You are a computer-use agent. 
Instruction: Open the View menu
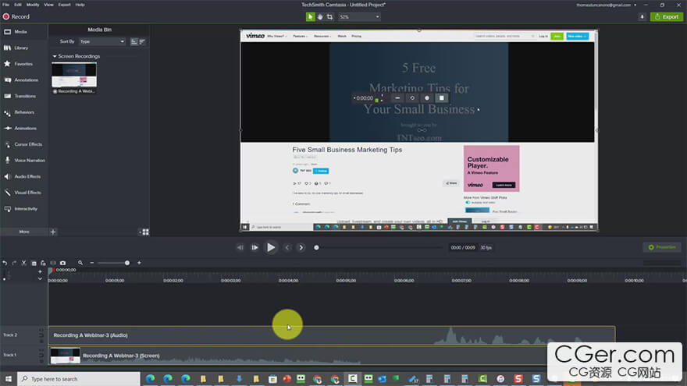click(48, 5)
